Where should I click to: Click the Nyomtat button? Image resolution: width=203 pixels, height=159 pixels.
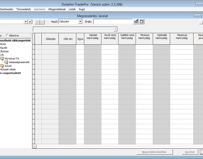point(190,152)
